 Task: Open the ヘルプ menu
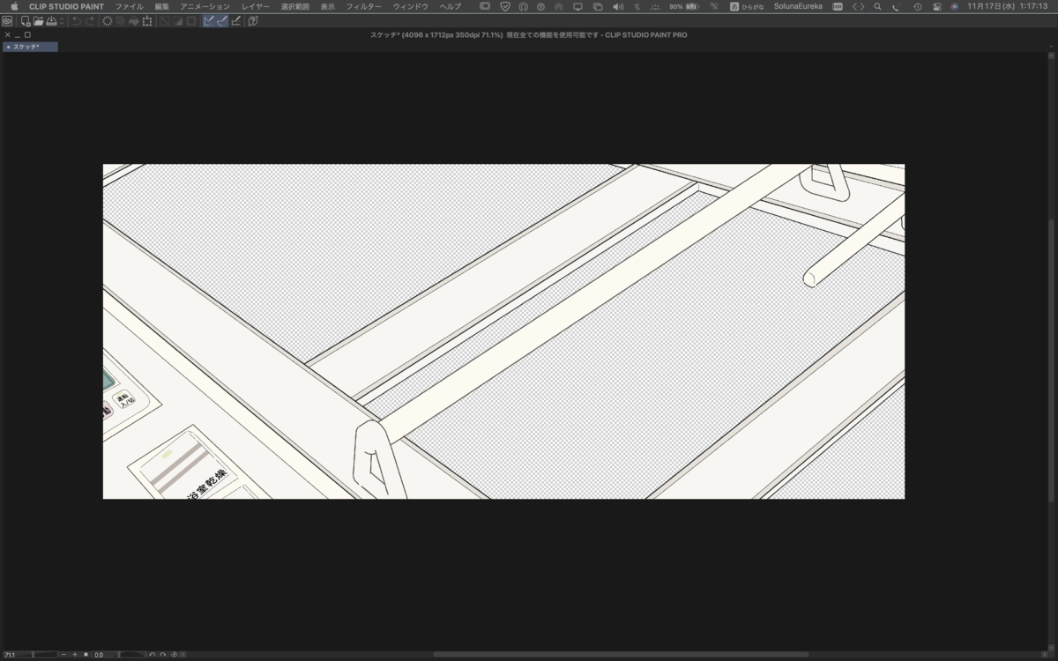pos(451,6)
